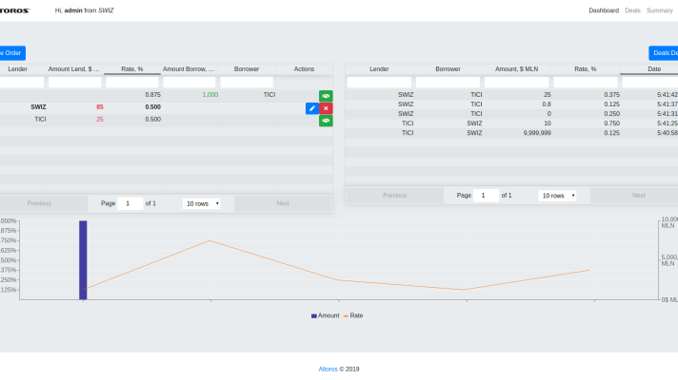Toggle the Rate series in the chart legend

tap(352, 315)
